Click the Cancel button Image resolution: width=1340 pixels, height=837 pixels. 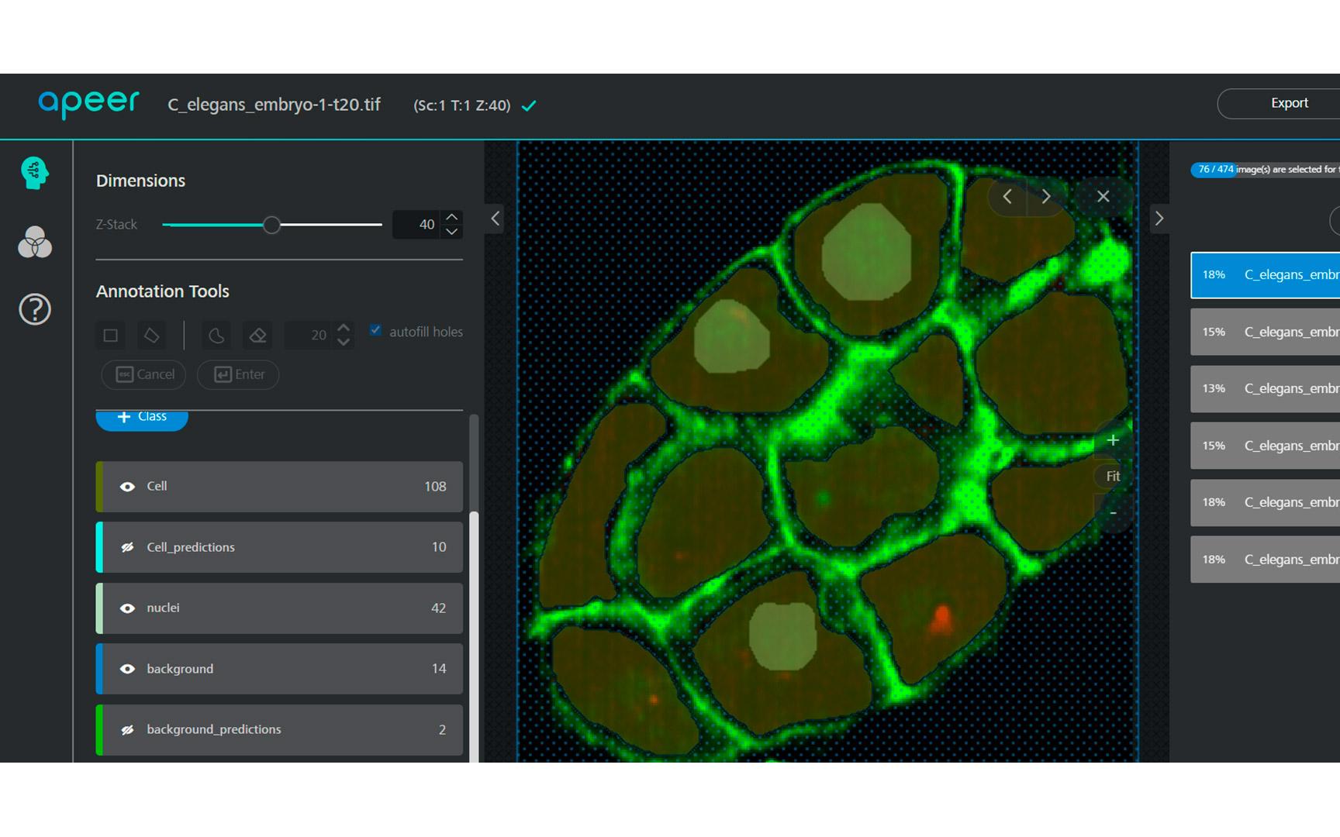pyautogui.click(x=144, y=374)
